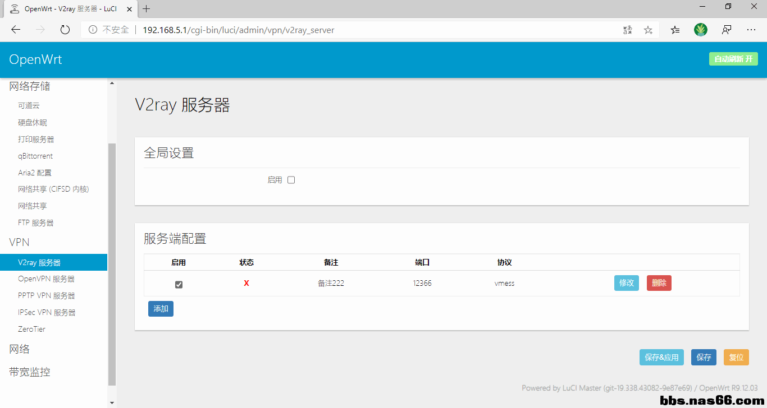Open the browser settings ellipsis menu
The width and height of the screenshot is (767, 408).
[x=751, y=30]
